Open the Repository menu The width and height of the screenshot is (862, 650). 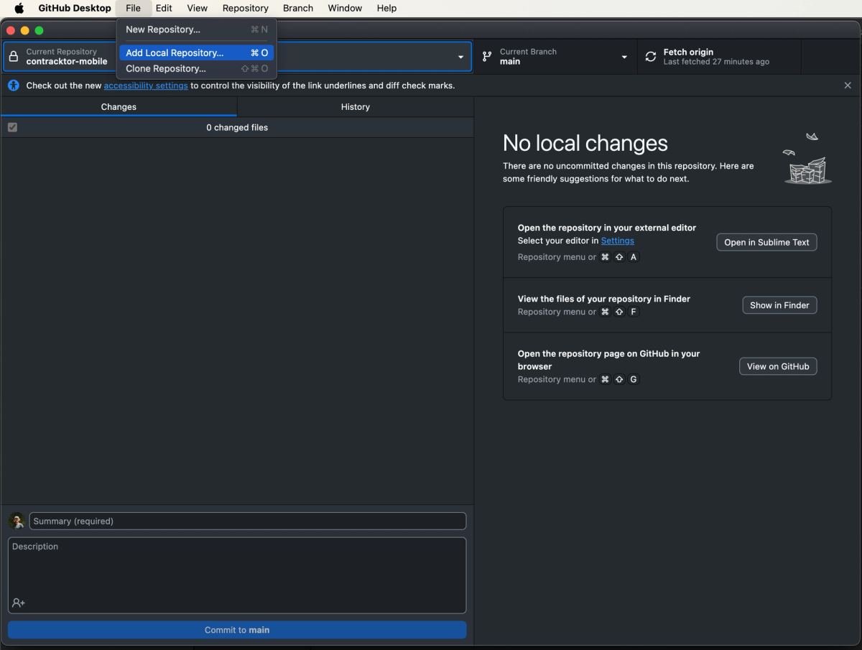point(245,8)
